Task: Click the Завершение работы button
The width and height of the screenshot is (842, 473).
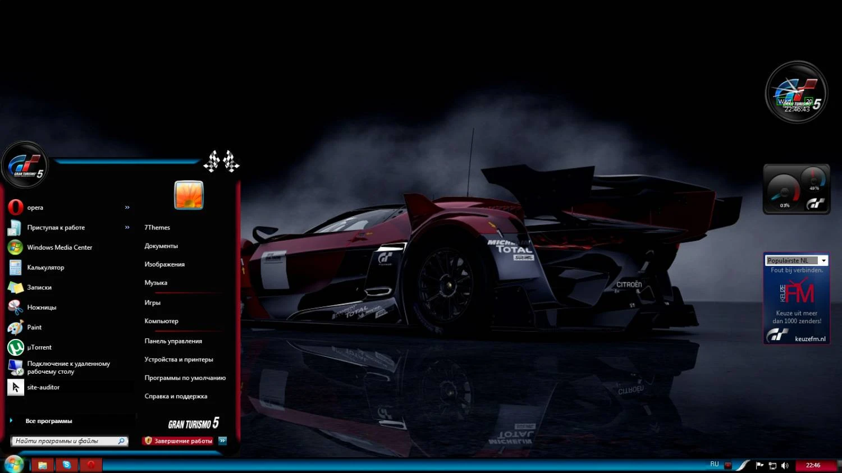Action: tap(181, 440)
